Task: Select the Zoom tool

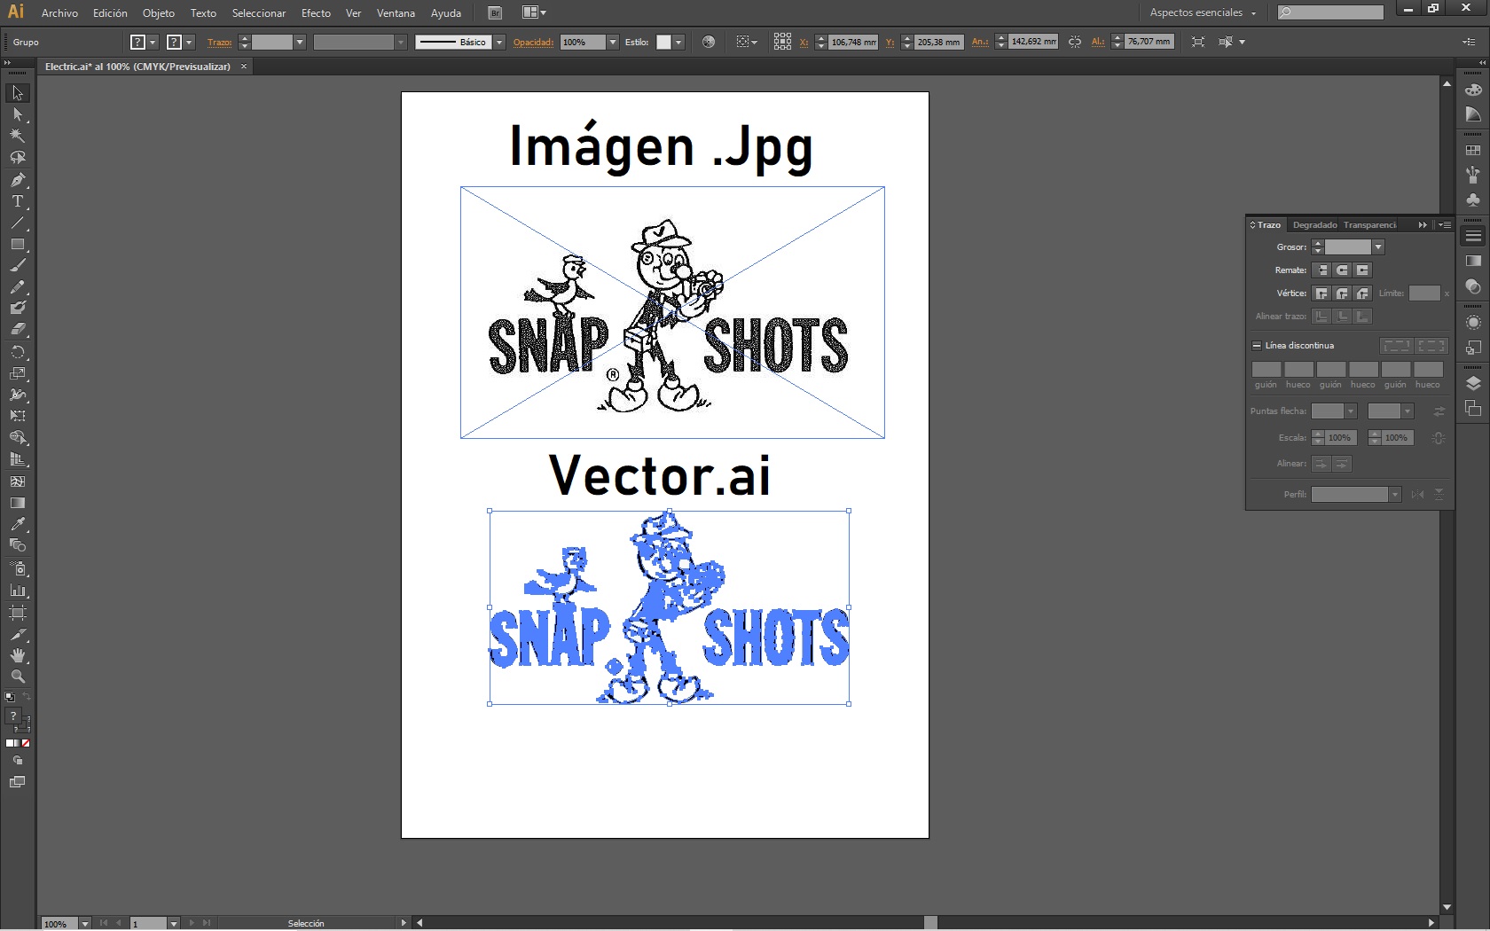Action: click(18, 677)
